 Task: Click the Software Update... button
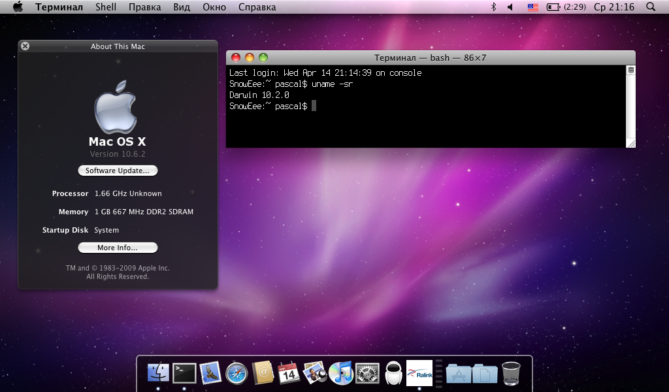point(118,171)
